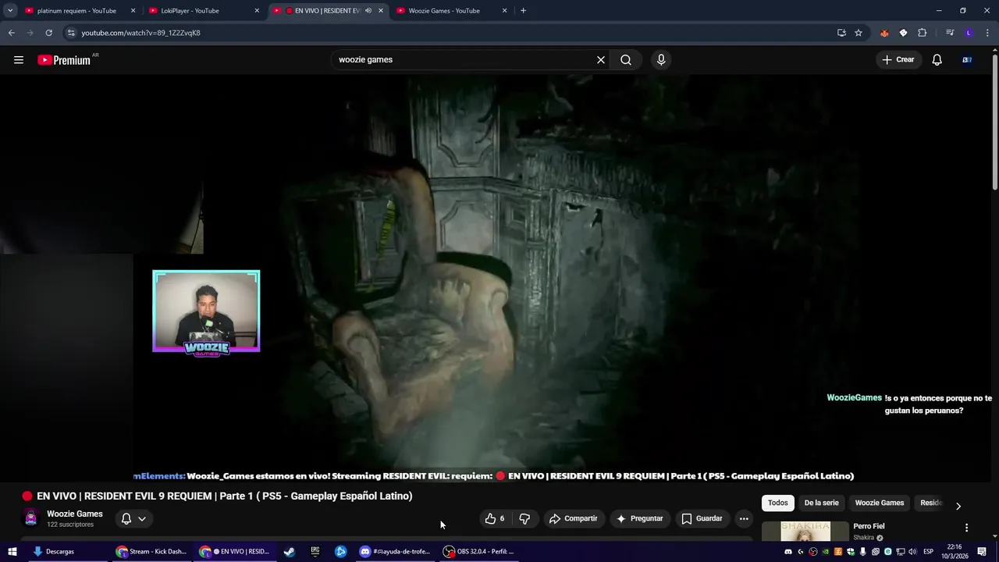Viewport: 999px width, 562px height.
Task: Open YouTube notifications bell
Action: click(x=937, y=60)
